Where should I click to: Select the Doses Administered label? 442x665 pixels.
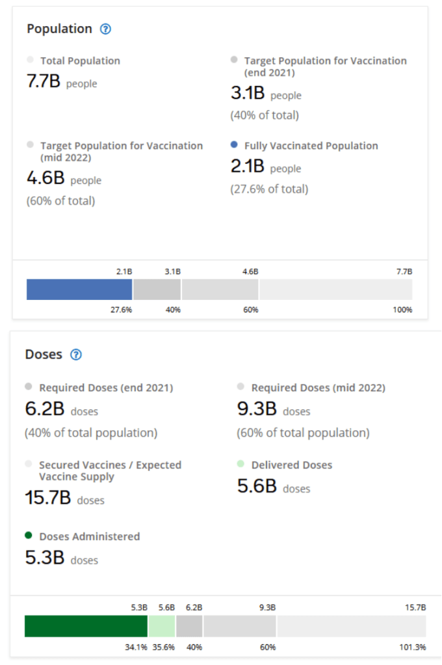coord(89,537)
